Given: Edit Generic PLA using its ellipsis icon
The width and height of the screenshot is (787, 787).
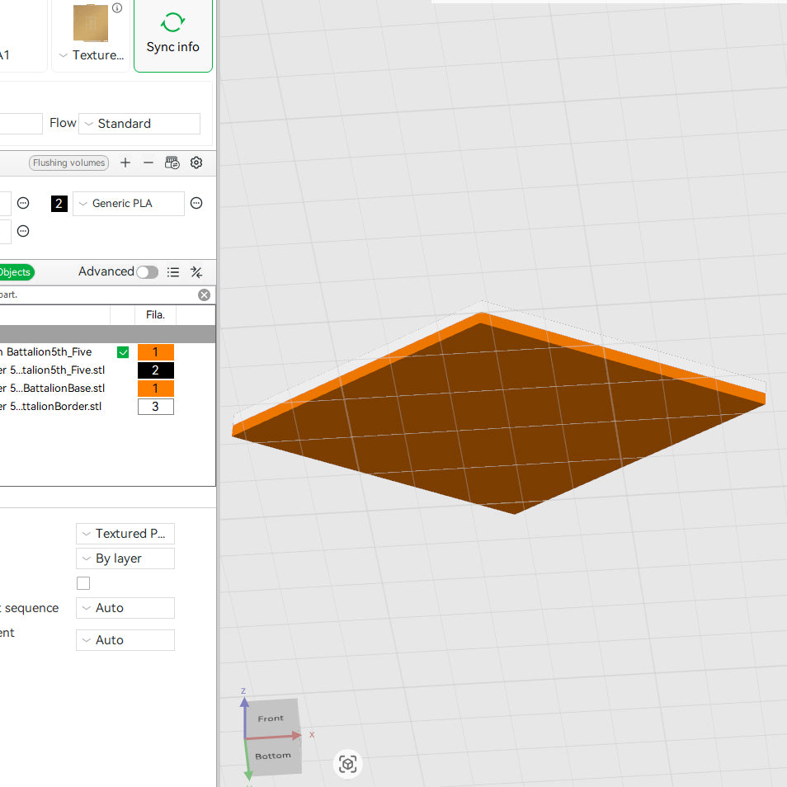Looking at the screenshot, I should point(196,203).
